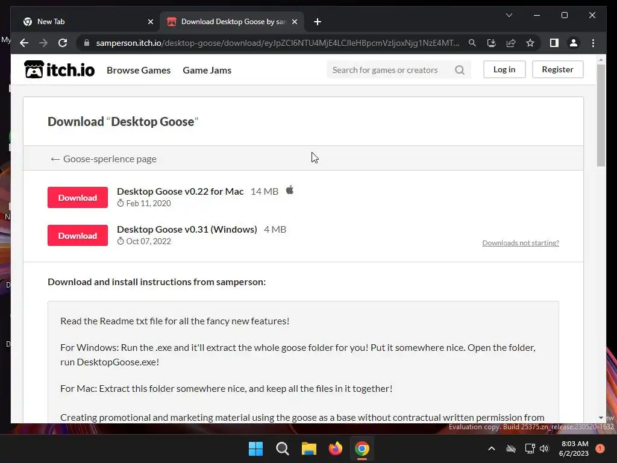The image size is (617, 463).
Task: Show hidden system tray icons
Action: coord(492,449)
